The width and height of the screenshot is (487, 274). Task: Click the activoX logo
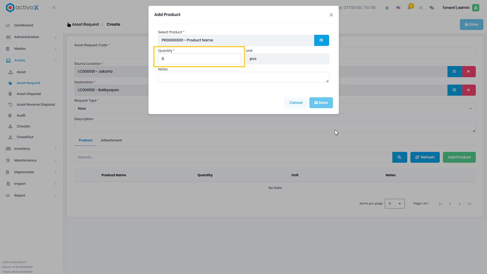pyautogui.click(x=22, y=8)
